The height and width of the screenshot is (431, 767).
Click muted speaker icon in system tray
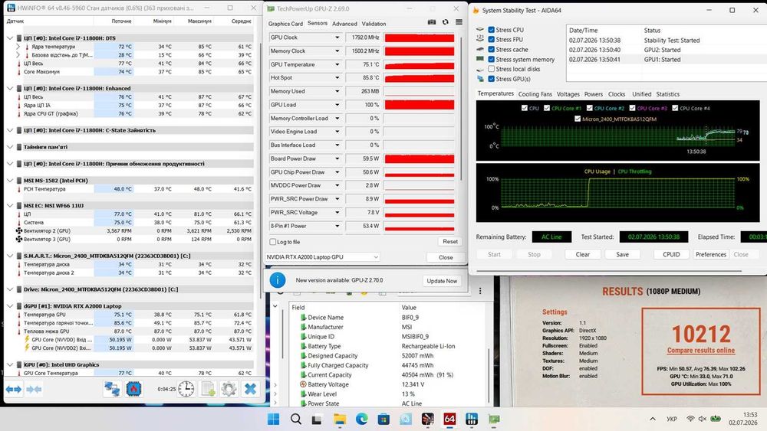[703, 419]
